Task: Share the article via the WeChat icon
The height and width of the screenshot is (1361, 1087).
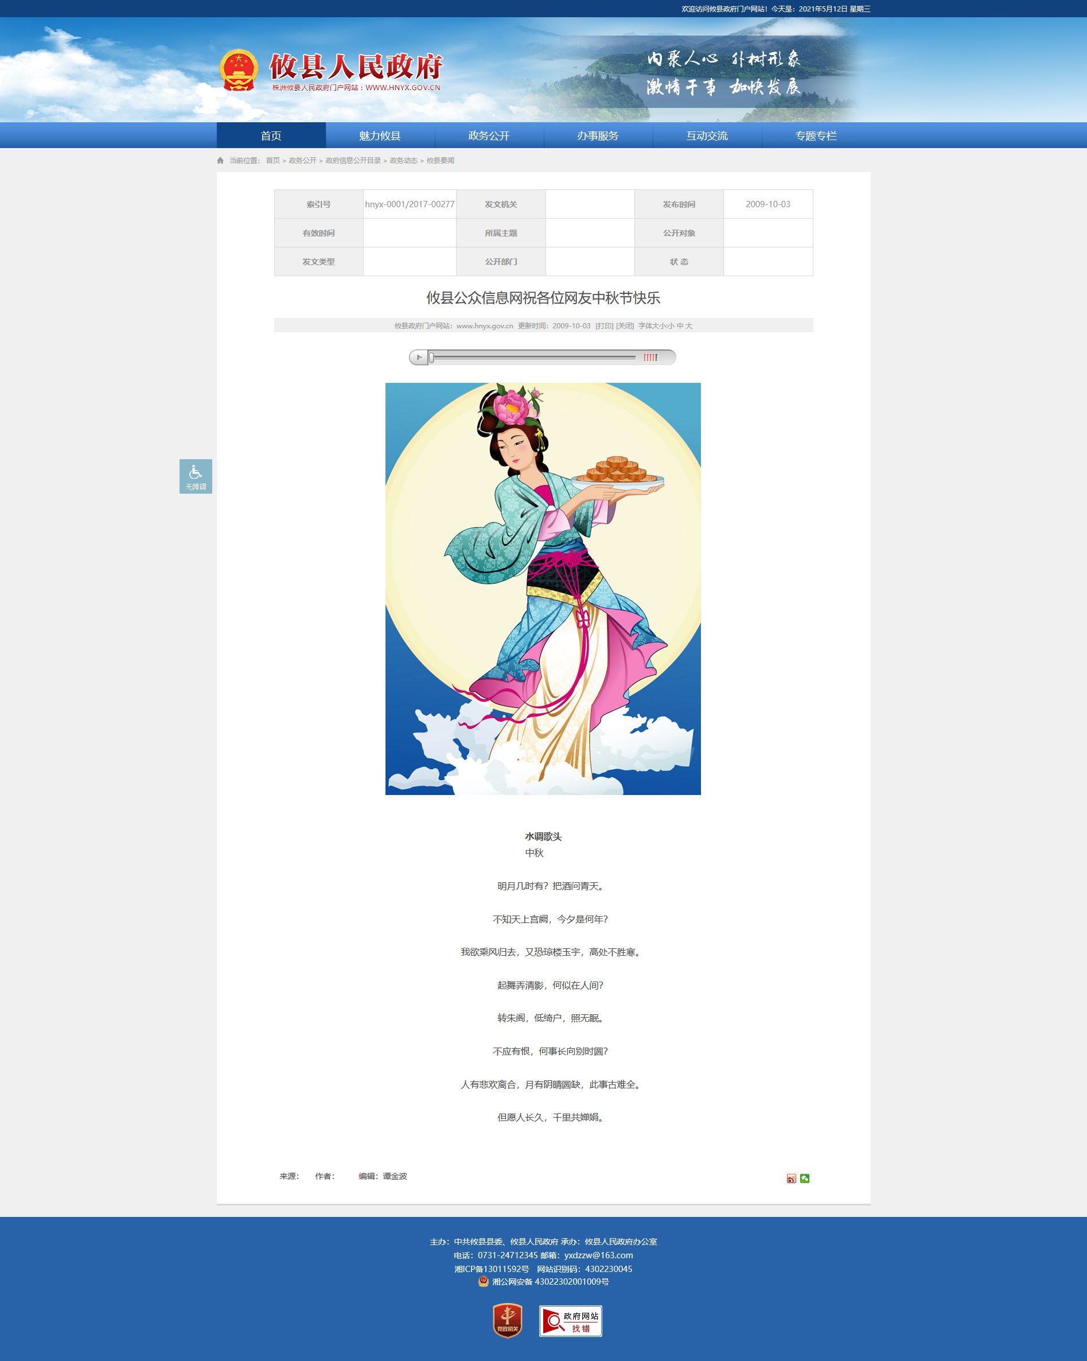Action: pyautogui.click(x=804, y=1178)
